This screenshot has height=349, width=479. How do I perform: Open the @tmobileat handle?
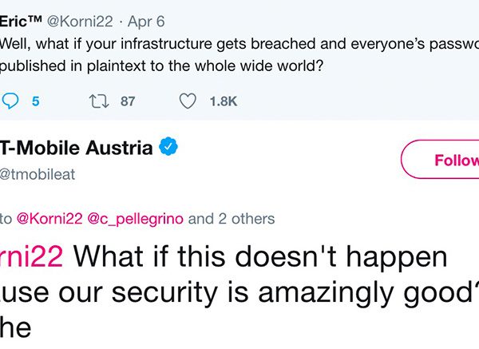[38, 174]
